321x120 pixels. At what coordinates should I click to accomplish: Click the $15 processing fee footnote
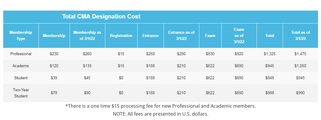tap(161, 106)
